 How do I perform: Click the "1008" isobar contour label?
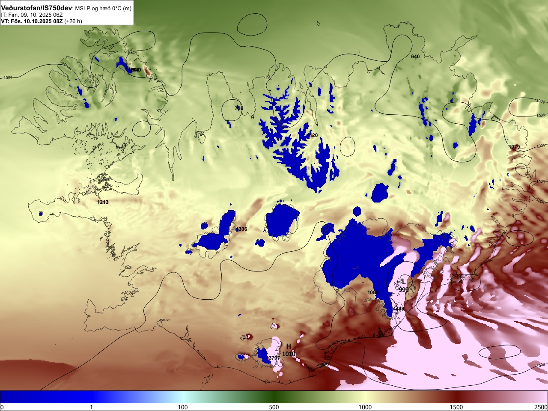click(x=540, y=365)
